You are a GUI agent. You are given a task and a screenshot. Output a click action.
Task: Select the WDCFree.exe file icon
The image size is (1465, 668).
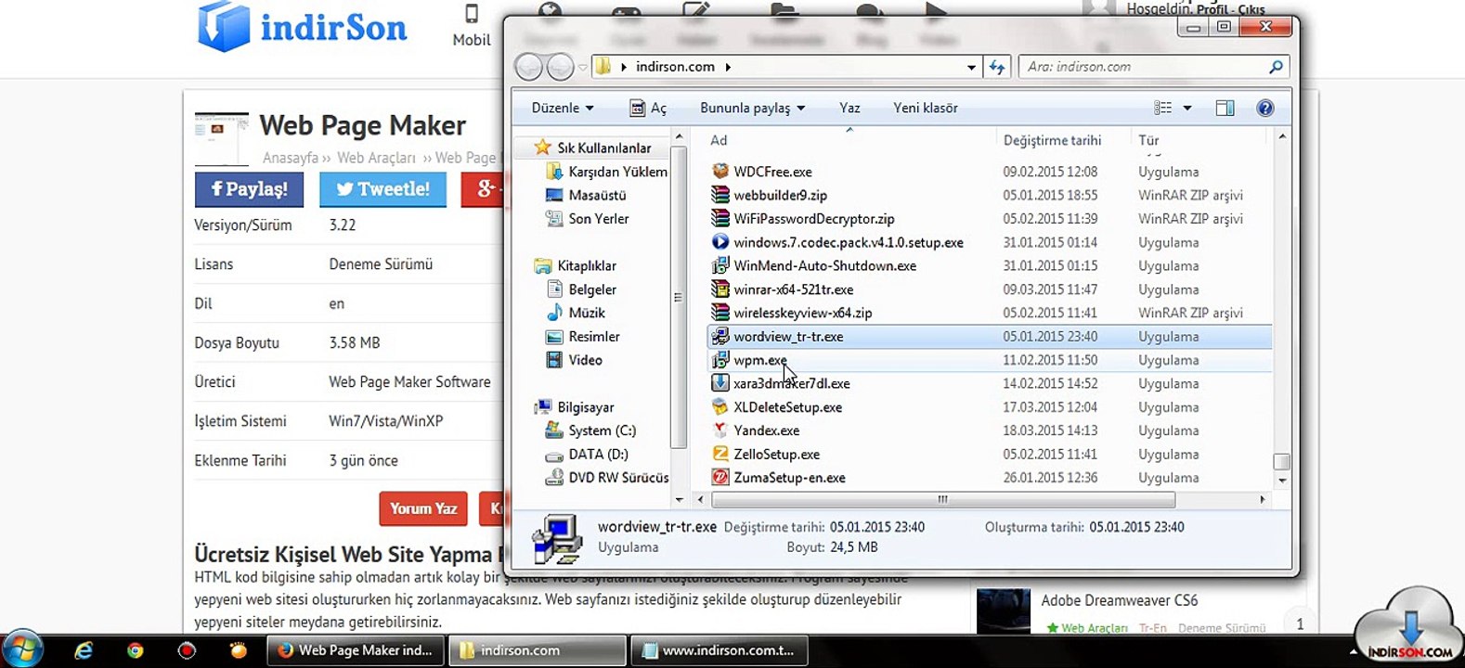pyautogui.click(x=720, y=172)
